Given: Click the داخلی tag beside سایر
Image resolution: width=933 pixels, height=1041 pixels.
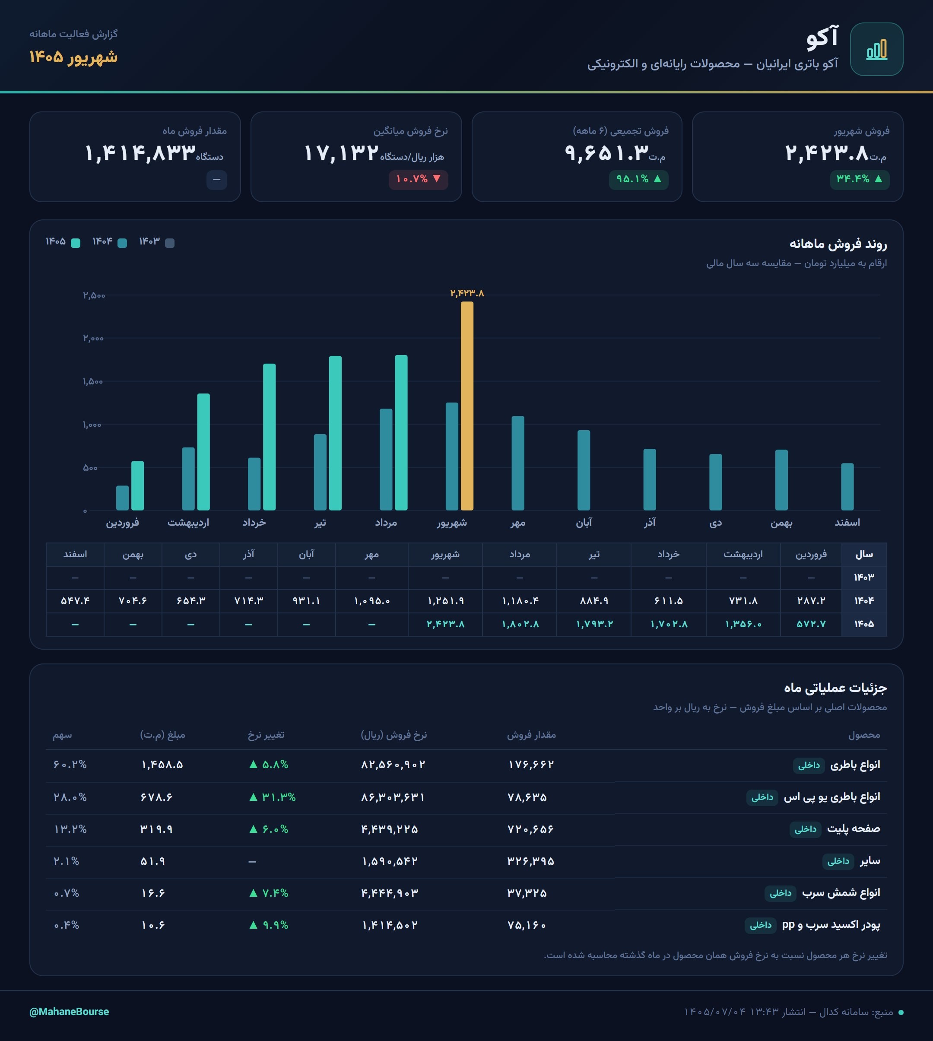Looking at the screenshot, I should (x=838, y=861).
